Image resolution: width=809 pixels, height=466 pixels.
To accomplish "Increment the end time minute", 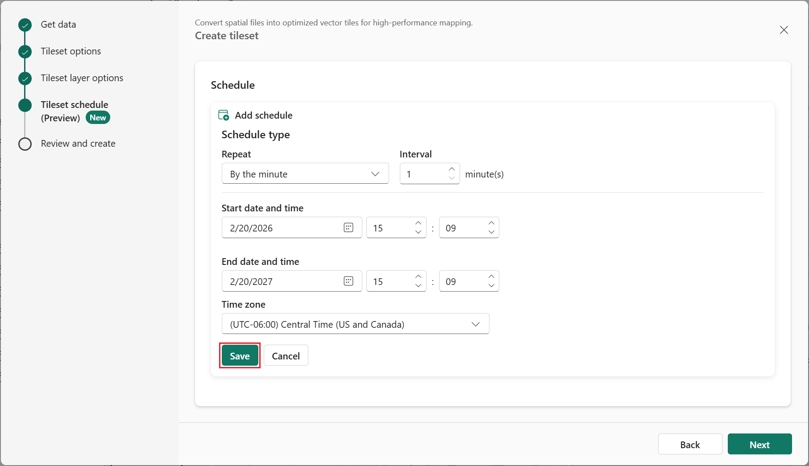I will click(491, 276).
